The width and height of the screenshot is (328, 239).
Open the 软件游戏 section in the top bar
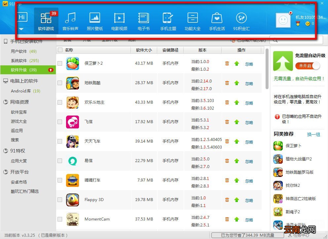(46, 21)
